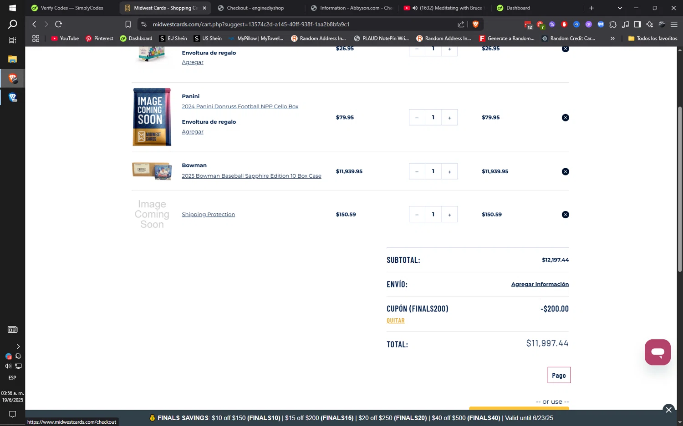Switch to Meditating with Bruce YouTube tab
The image size is (683, 426).
[x=444, y=8]
